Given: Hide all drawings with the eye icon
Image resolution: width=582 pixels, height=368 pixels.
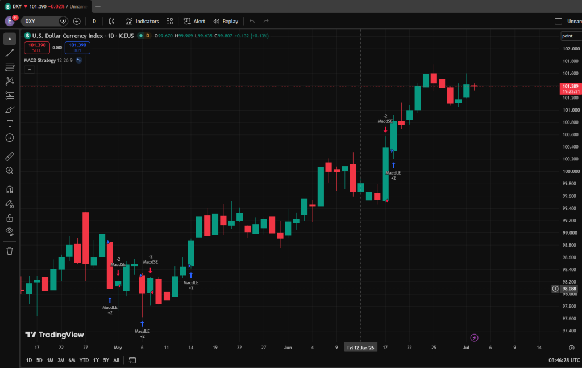Looking at the screenshot, I should 10,232.
